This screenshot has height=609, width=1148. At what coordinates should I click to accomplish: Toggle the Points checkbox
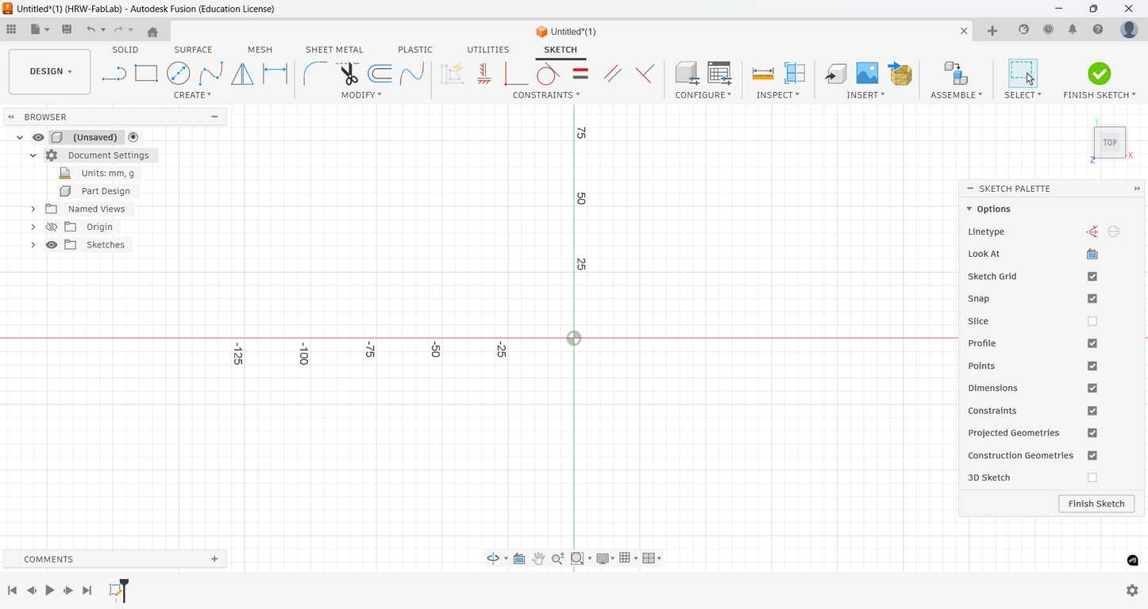point(1092,366)
